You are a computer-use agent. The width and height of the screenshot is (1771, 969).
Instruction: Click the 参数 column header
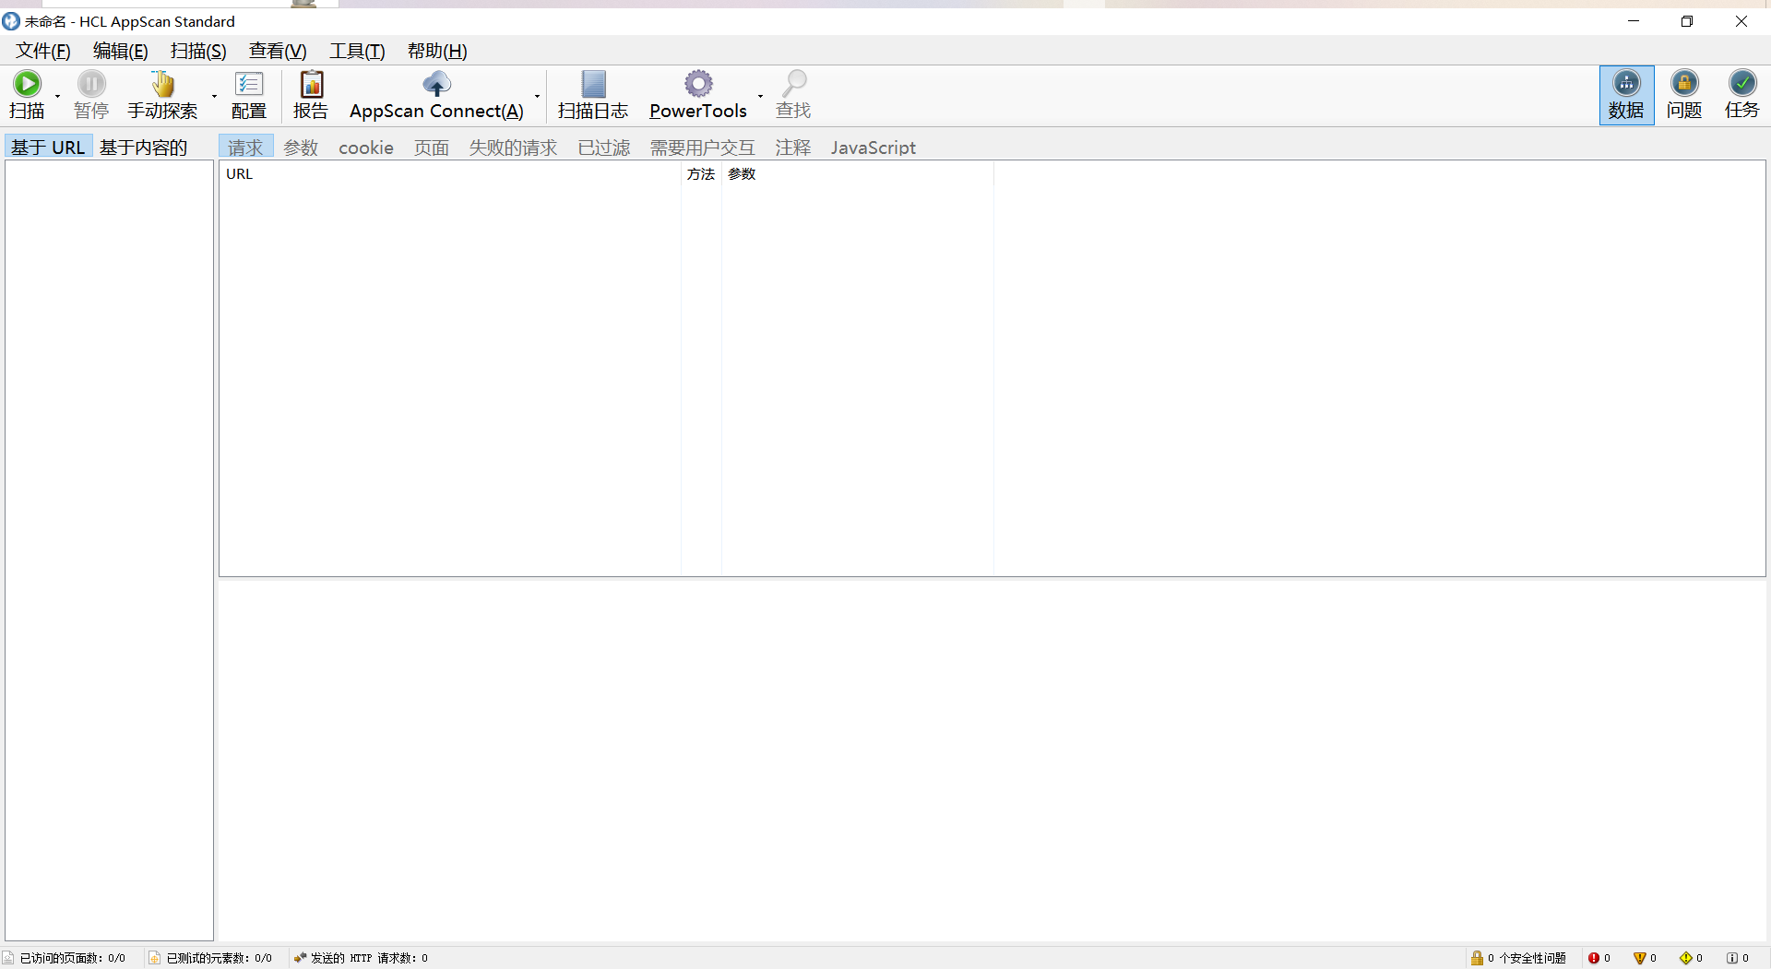857,173
